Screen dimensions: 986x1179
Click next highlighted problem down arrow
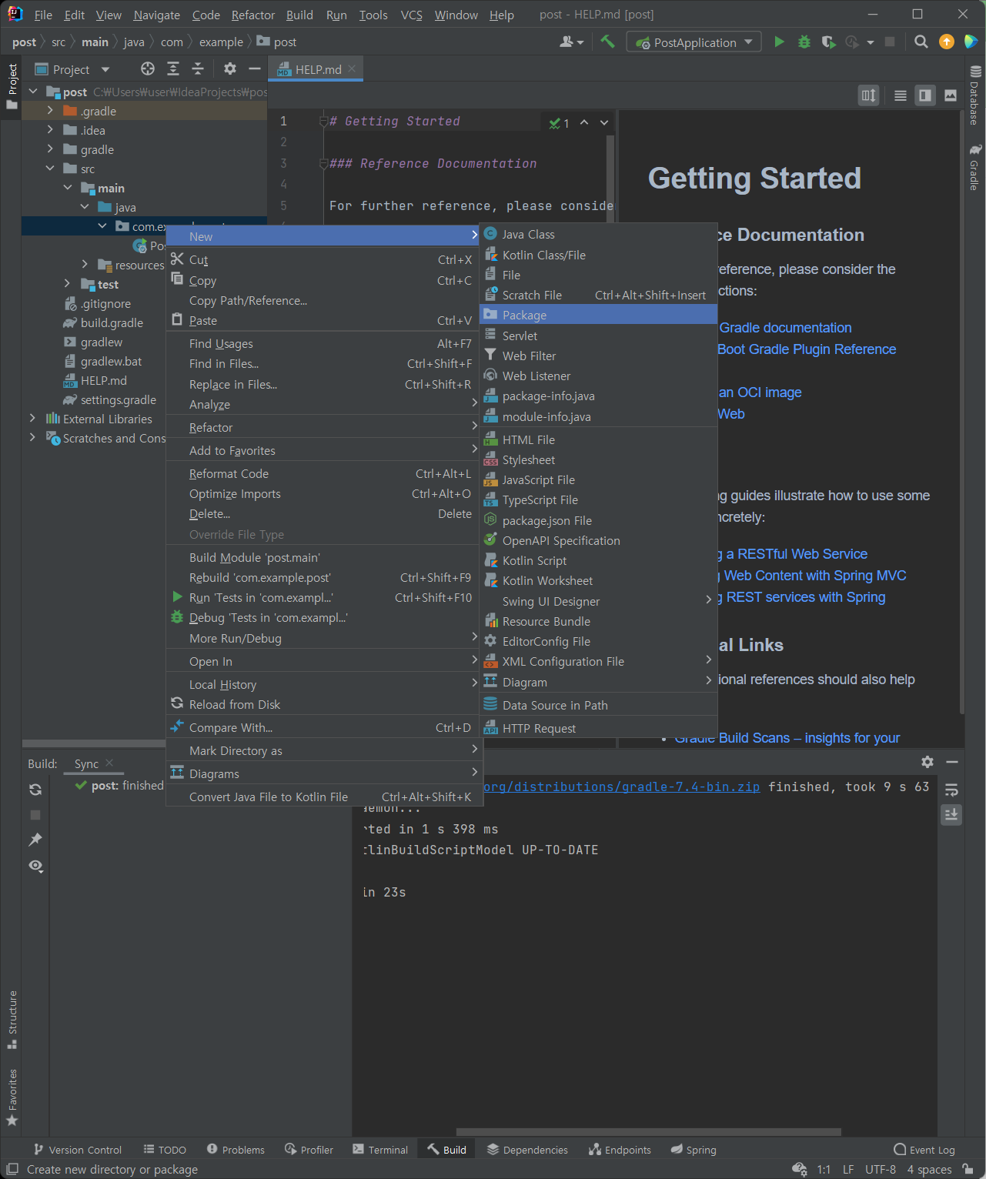click(x=604, y=122)
